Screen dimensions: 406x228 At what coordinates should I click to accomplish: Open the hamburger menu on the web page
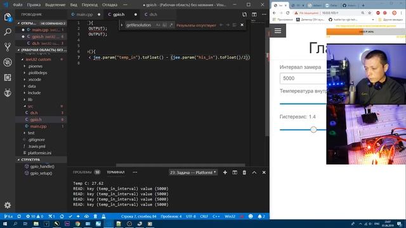pyautogui.click(x=278, y=31)
